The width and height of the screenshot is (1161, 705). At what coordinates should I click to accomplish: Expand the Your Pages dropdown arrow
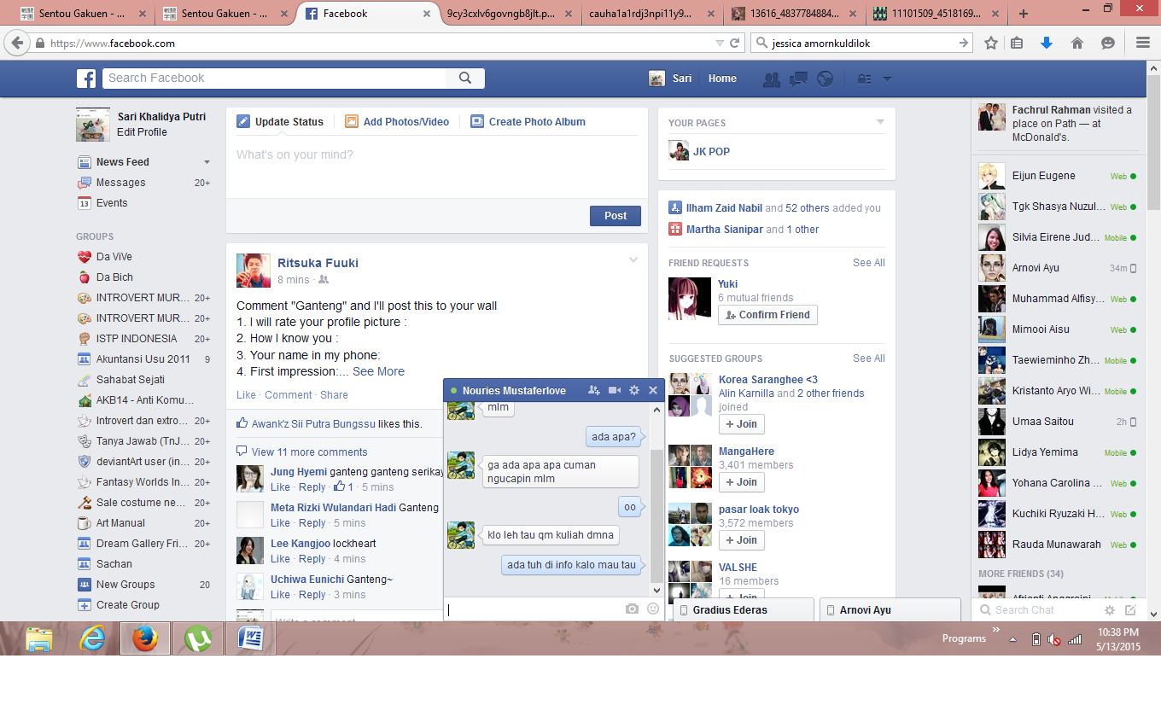tap(881, 123)
